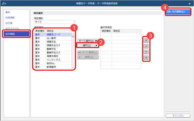The image size is (194, 121).
Task: Click 項目種別 header in left list
Action: click(40, 31)
